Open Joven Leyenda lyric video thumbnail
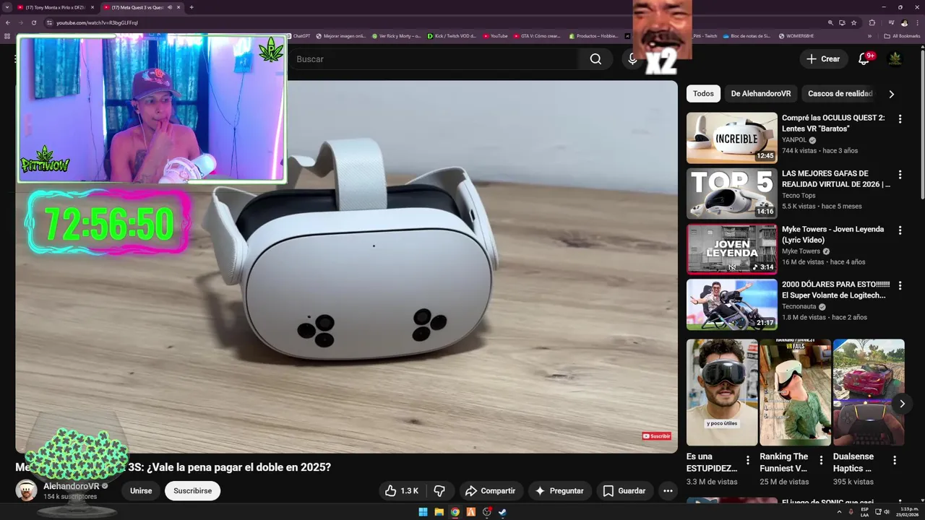Viewport: 925px width, 520px height. 731,249
